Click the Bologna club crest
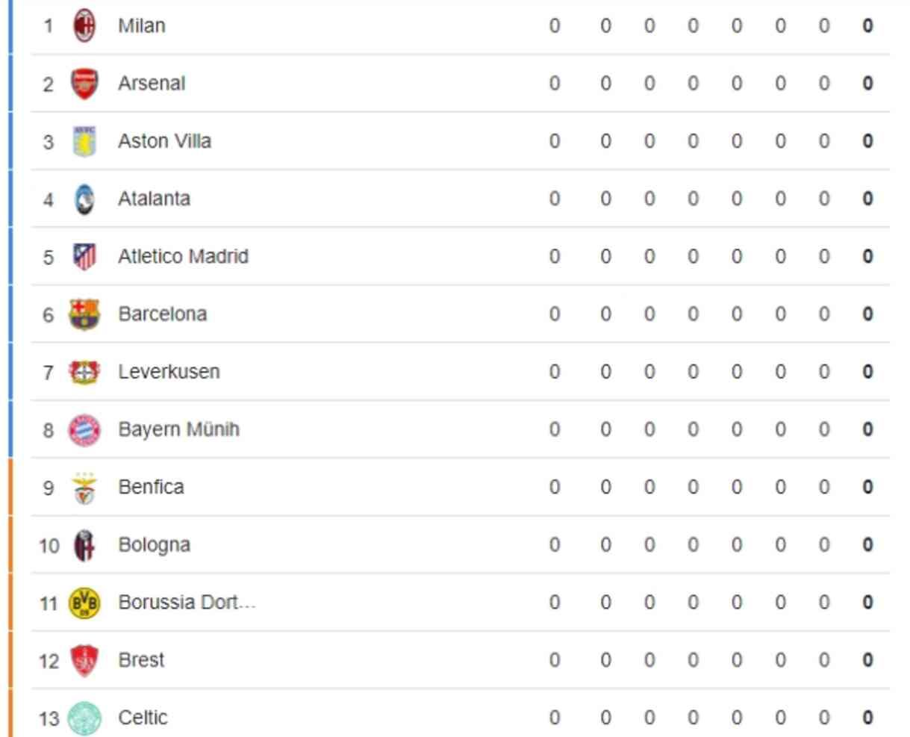910x737 pixels. 84,546
